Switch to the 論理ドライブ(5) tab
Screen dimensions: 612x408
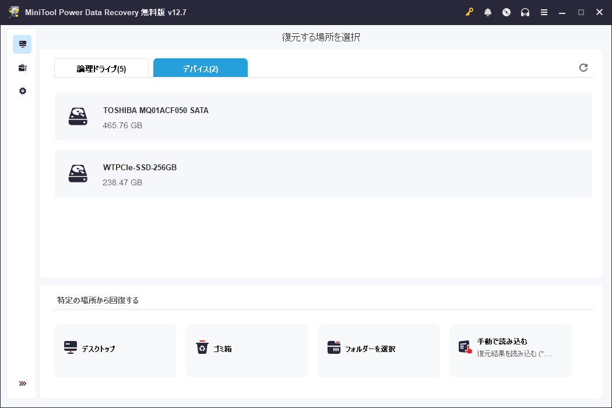[101, 69]
